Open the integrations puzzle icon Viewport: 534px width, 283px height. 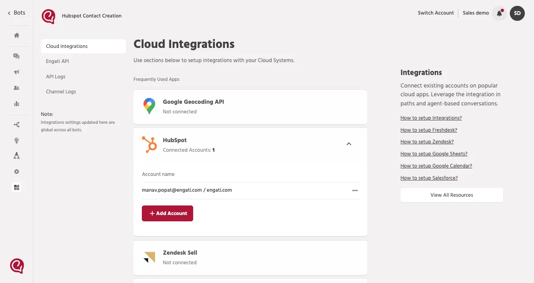pos(17,188)
